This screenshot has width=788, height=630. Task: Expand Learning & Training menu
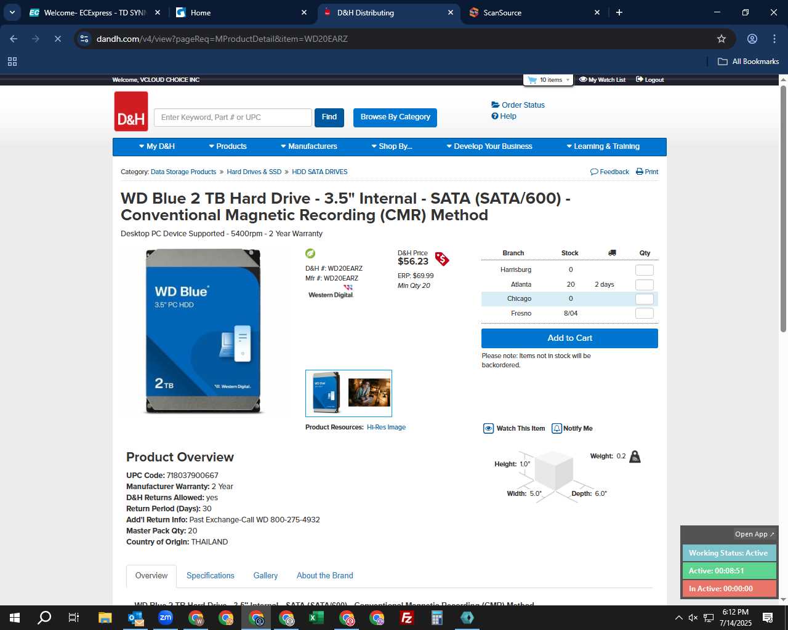(603, 146)
